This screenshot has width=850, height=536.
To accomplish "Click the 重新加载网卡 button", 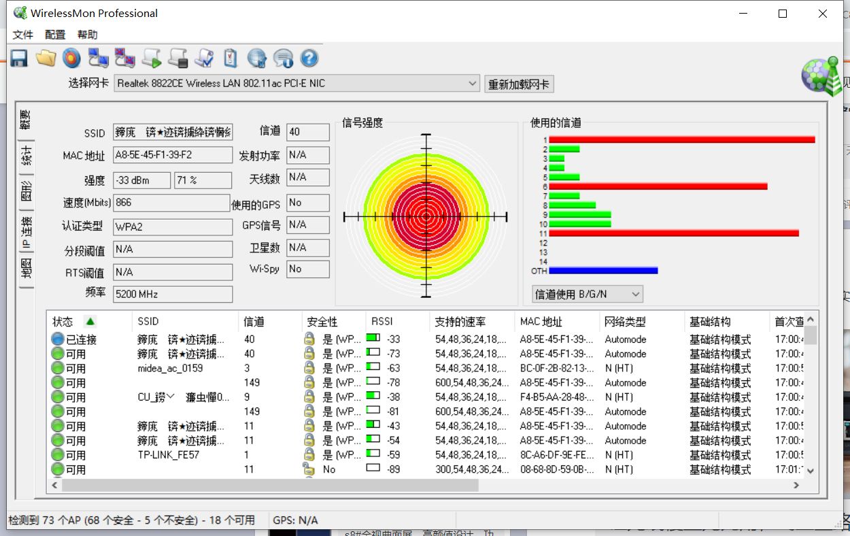I will (519, 84).
